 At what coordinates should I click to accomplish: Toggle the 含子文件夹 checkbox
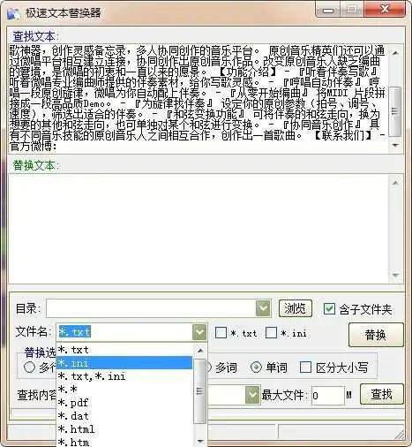tap(329, 308)
